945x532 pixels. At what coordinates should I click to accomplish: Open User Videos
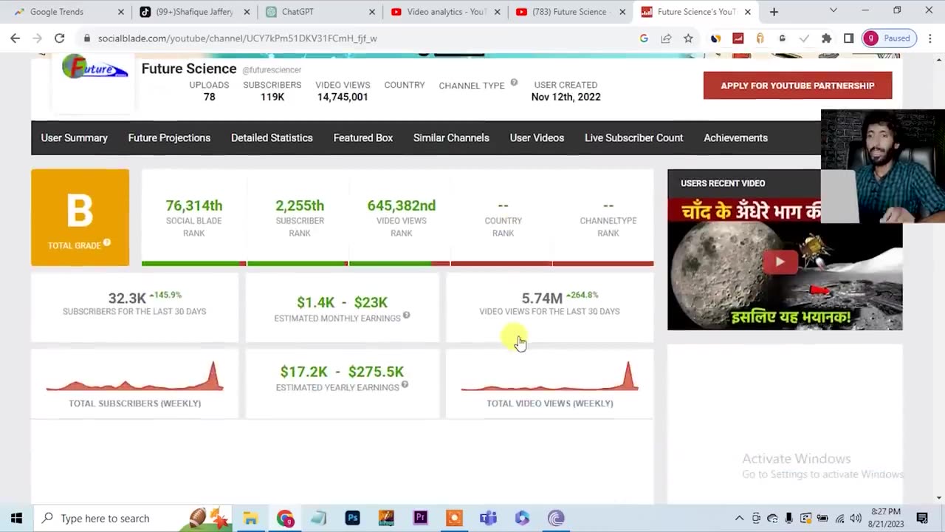coord(537,138)
